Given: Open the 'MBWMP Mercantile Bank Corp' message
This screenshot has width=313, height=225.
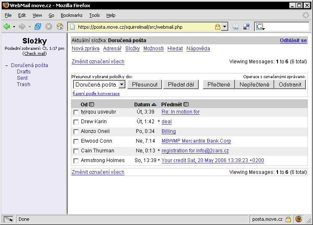Looking at the screenshot, I should coord(196,141).
